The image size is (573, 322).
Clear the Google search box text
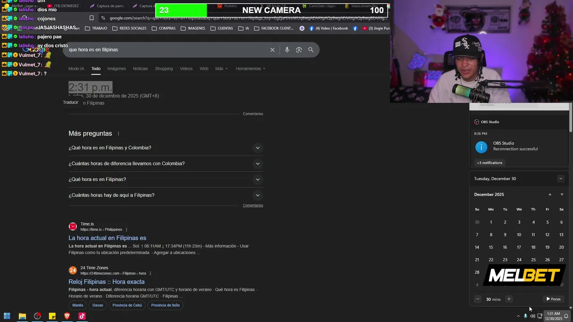point(272,50)
